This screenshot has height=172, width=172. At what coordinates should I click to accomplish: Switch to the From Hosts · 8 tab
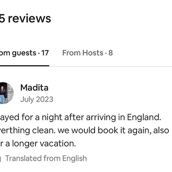click(x=88, y=53)
